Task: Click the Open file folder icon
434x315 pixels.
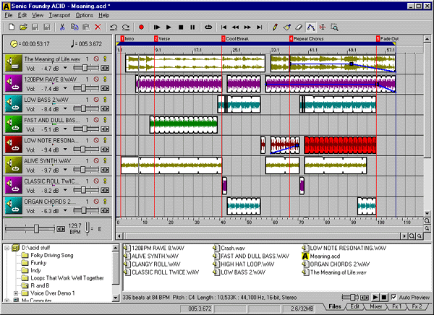Action: pyautogui.click(x=24, y=27)
